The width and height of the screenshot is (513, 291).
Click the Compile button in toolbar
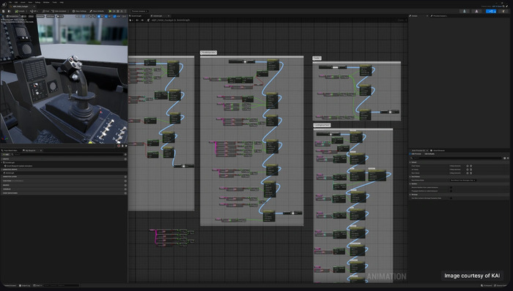pyautogui.click(x=20, y=11)
